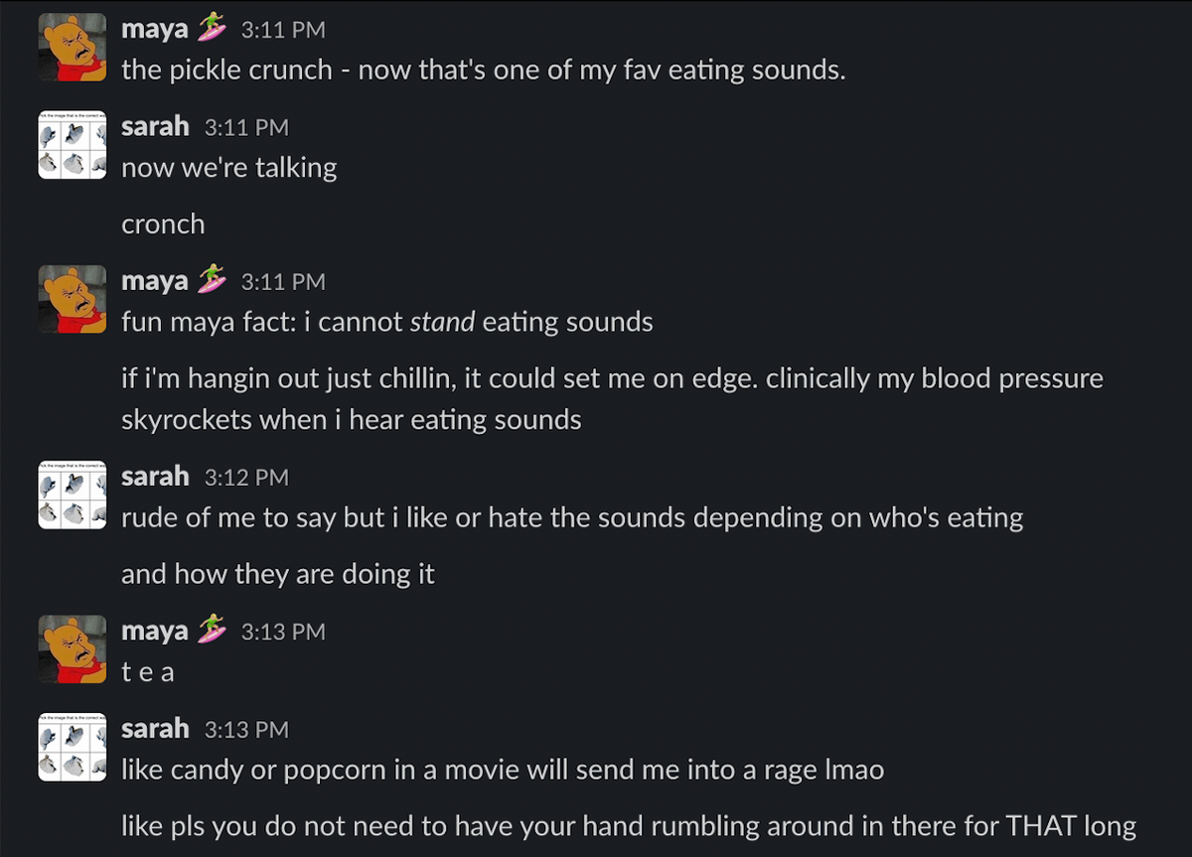Click the "and how they are doing it" message
This screenshot has height=857, width=1192.
(x=278, y=574)
